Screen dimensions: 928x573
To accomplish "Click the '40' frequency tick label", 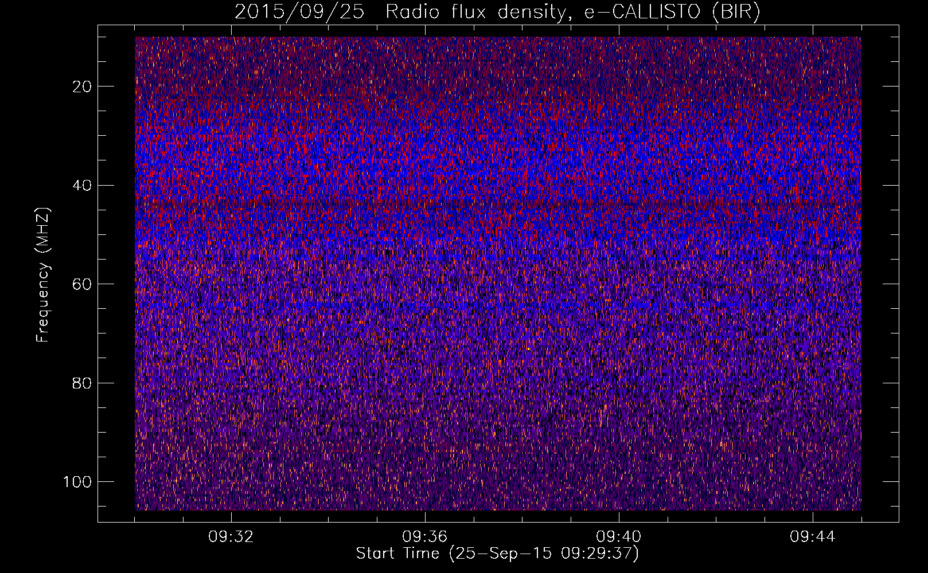I will coord(83,185).
